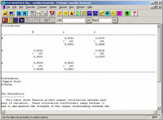Click the correlation value 0,9251 in row E
The width and height of the screenshot is (163, 120).
pos(69,38)
